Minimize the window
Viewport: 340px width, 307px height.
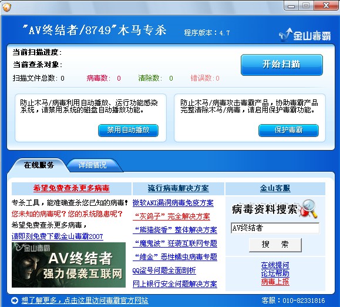tap(291, 6)
